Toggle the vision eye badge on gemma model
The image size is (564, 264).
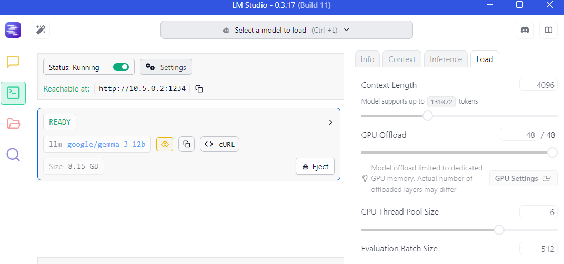point(165,144)
